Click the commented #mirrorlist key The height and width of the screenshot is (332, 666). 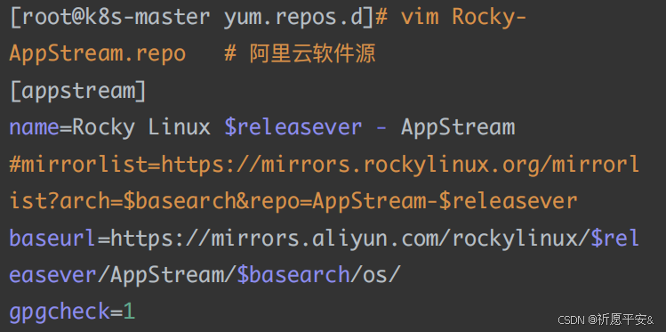click(78, 164)
